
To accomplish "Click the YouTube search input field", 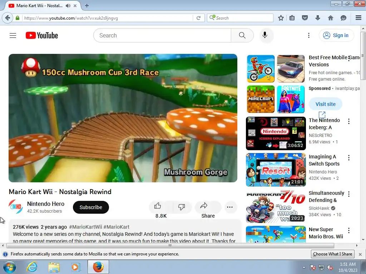I will [162, 35].
